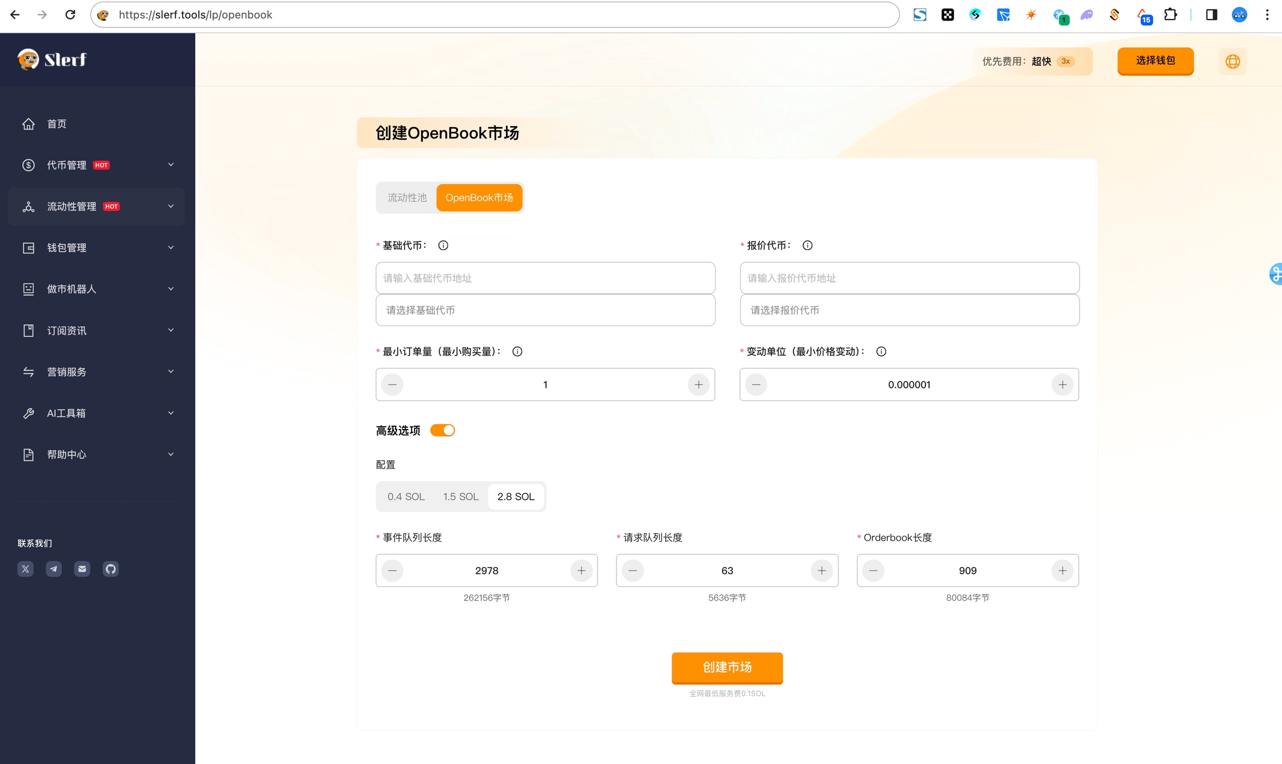Click the email contact icon
This screenshot has height=764, width=1282.
coord(82,569)
